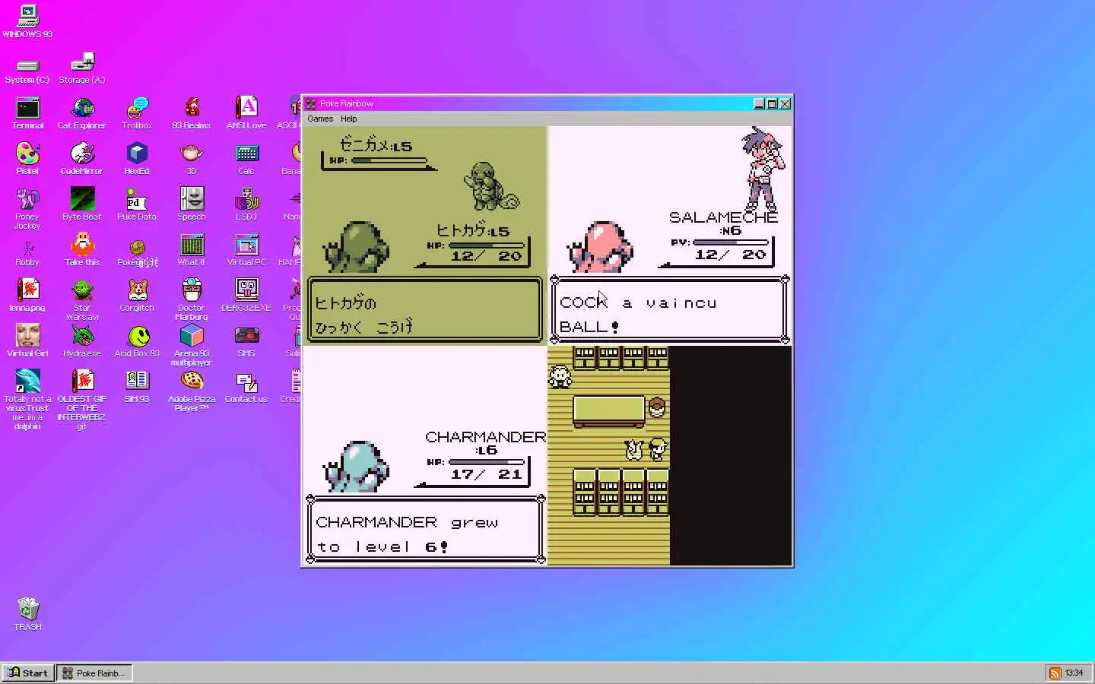Open the SMS icon
Screen dimensions: 1095x684
point(246,341)
